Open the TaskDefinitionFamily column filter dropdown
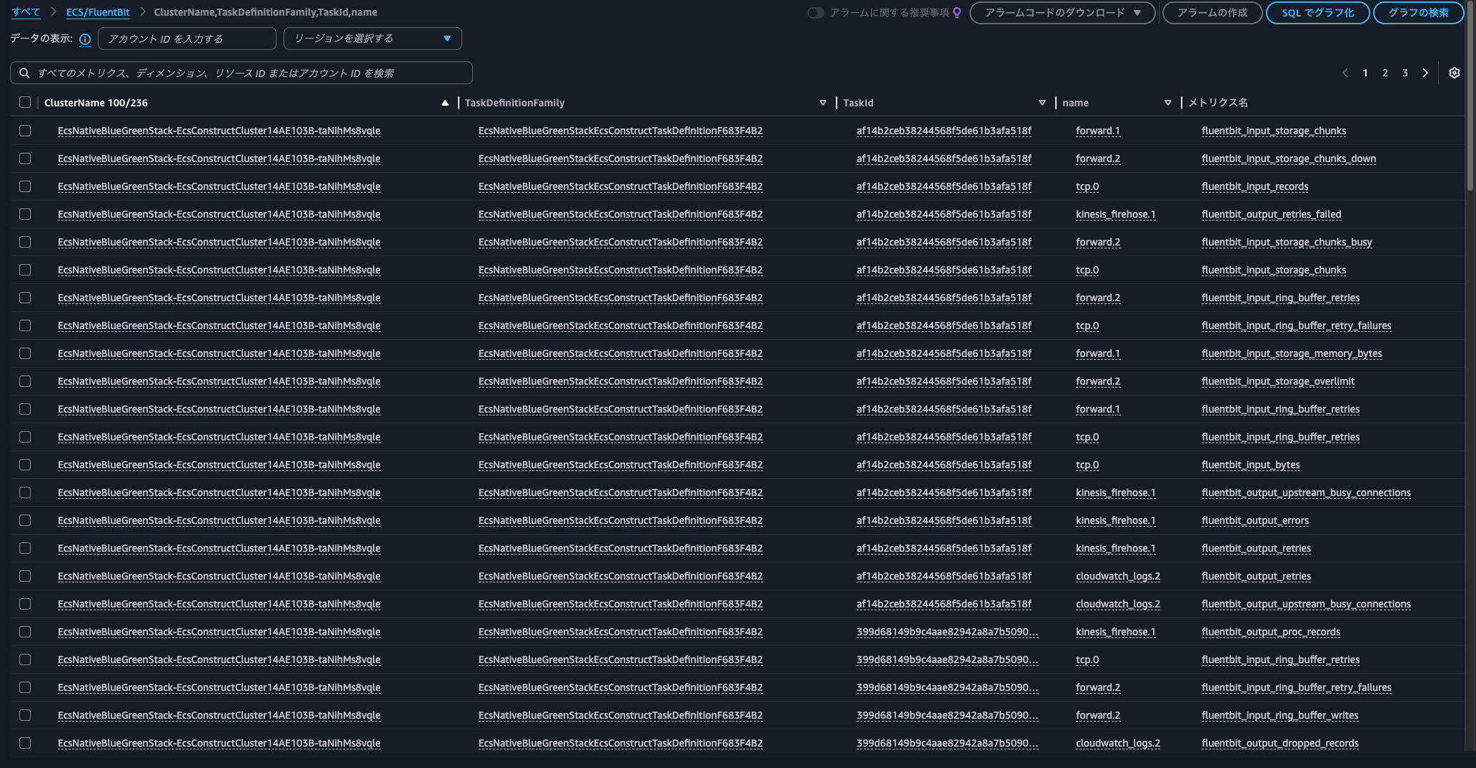 tap(822, 102)
